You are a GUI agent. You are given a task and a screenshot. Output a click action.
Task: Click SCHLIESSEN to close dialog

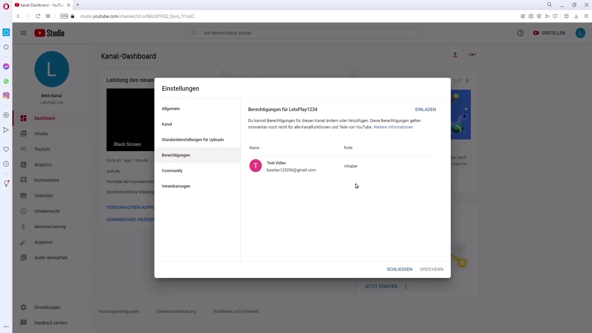tap(400, 269)
